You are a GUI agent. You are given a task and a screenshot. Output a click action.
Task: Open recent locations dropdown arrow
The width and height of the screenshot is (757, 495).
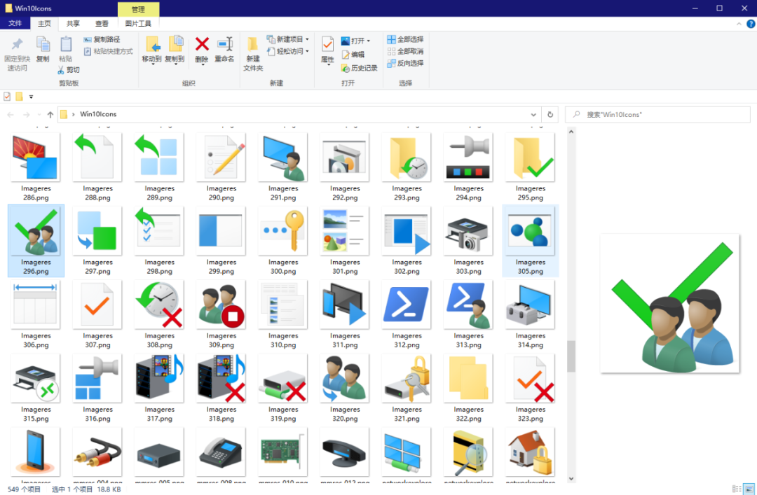tap(39, 115)
